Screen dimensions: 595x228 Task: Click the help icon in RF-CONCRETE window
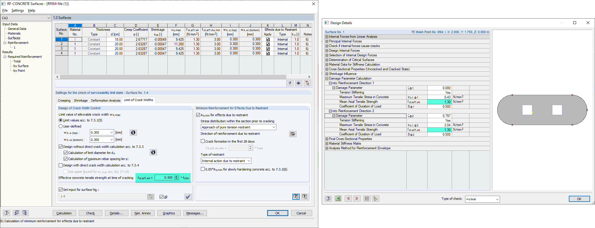coord(6,213)
